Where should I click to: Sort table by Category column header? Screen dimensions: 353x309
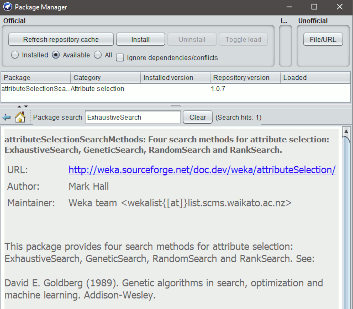pos(106,78)
